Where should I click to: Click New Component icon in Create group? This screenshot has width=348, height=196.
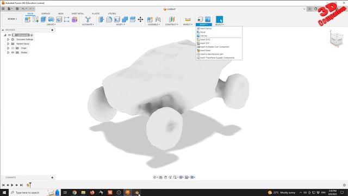[28, 20]
